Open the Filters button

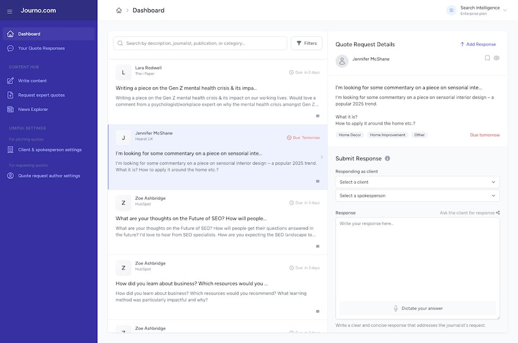[x=307, y=44]
